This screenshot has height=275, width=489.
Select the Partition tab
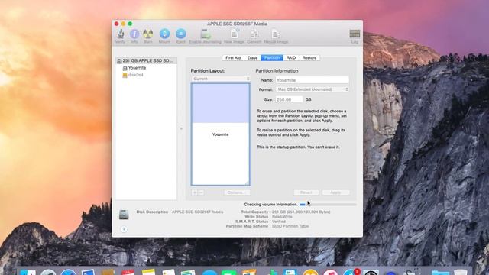click(272, 58)
